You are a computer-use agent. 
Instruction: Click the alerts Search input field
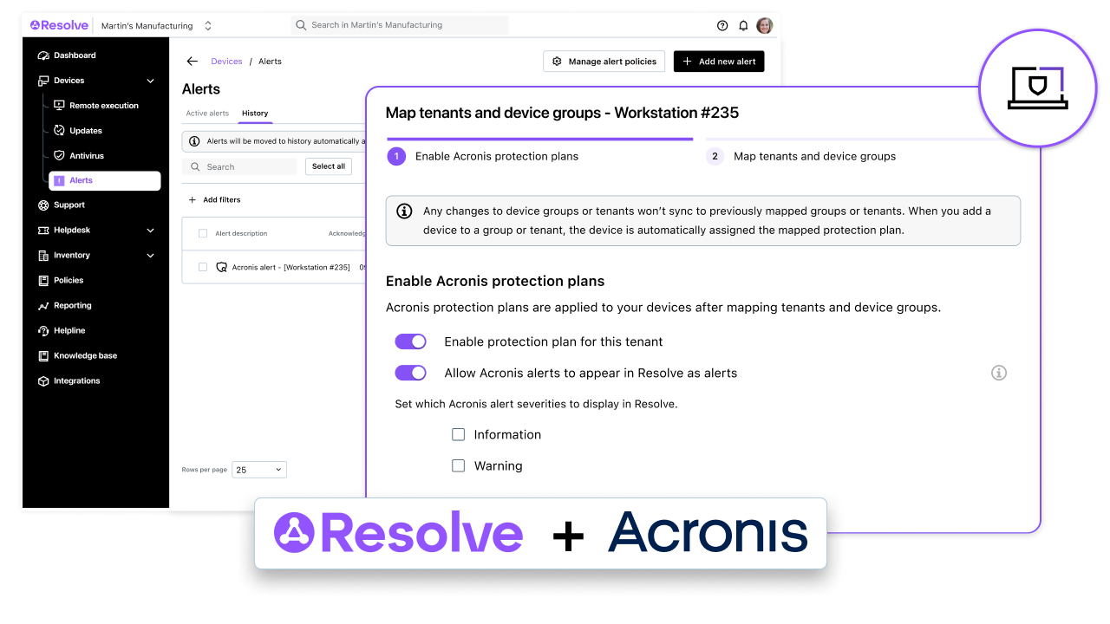pyautogui.click(x=239, y=166)
